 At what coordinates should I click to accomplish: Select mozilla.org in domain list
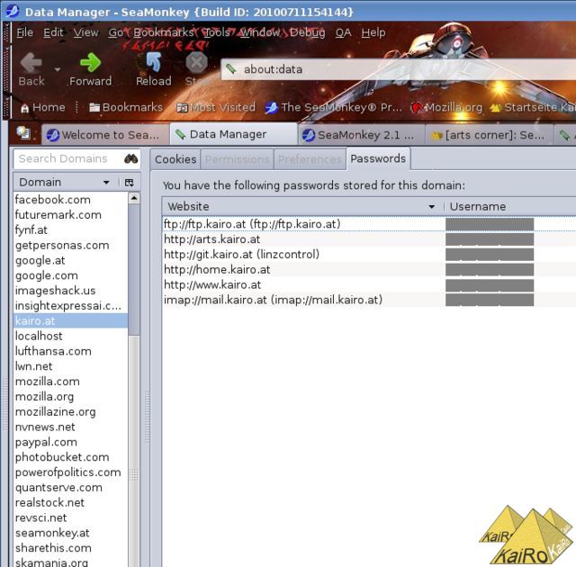[x=71, y=397]
